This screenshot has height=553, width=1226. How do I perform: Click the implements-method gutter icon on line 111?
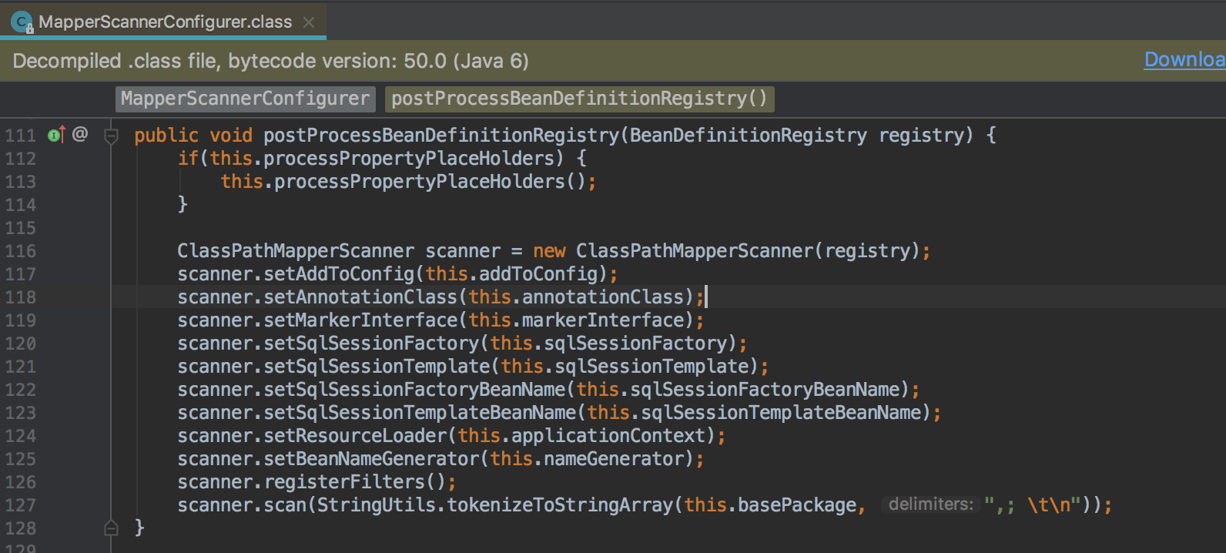56,136
